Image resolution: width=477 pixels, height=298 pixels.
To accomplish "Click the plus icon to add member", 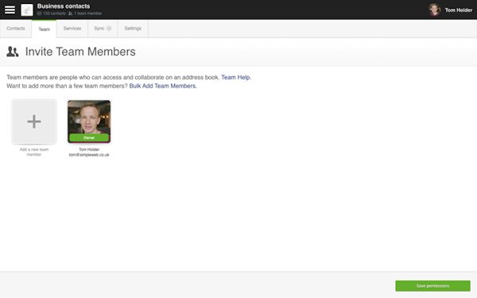I will click(x=34, y=122).
